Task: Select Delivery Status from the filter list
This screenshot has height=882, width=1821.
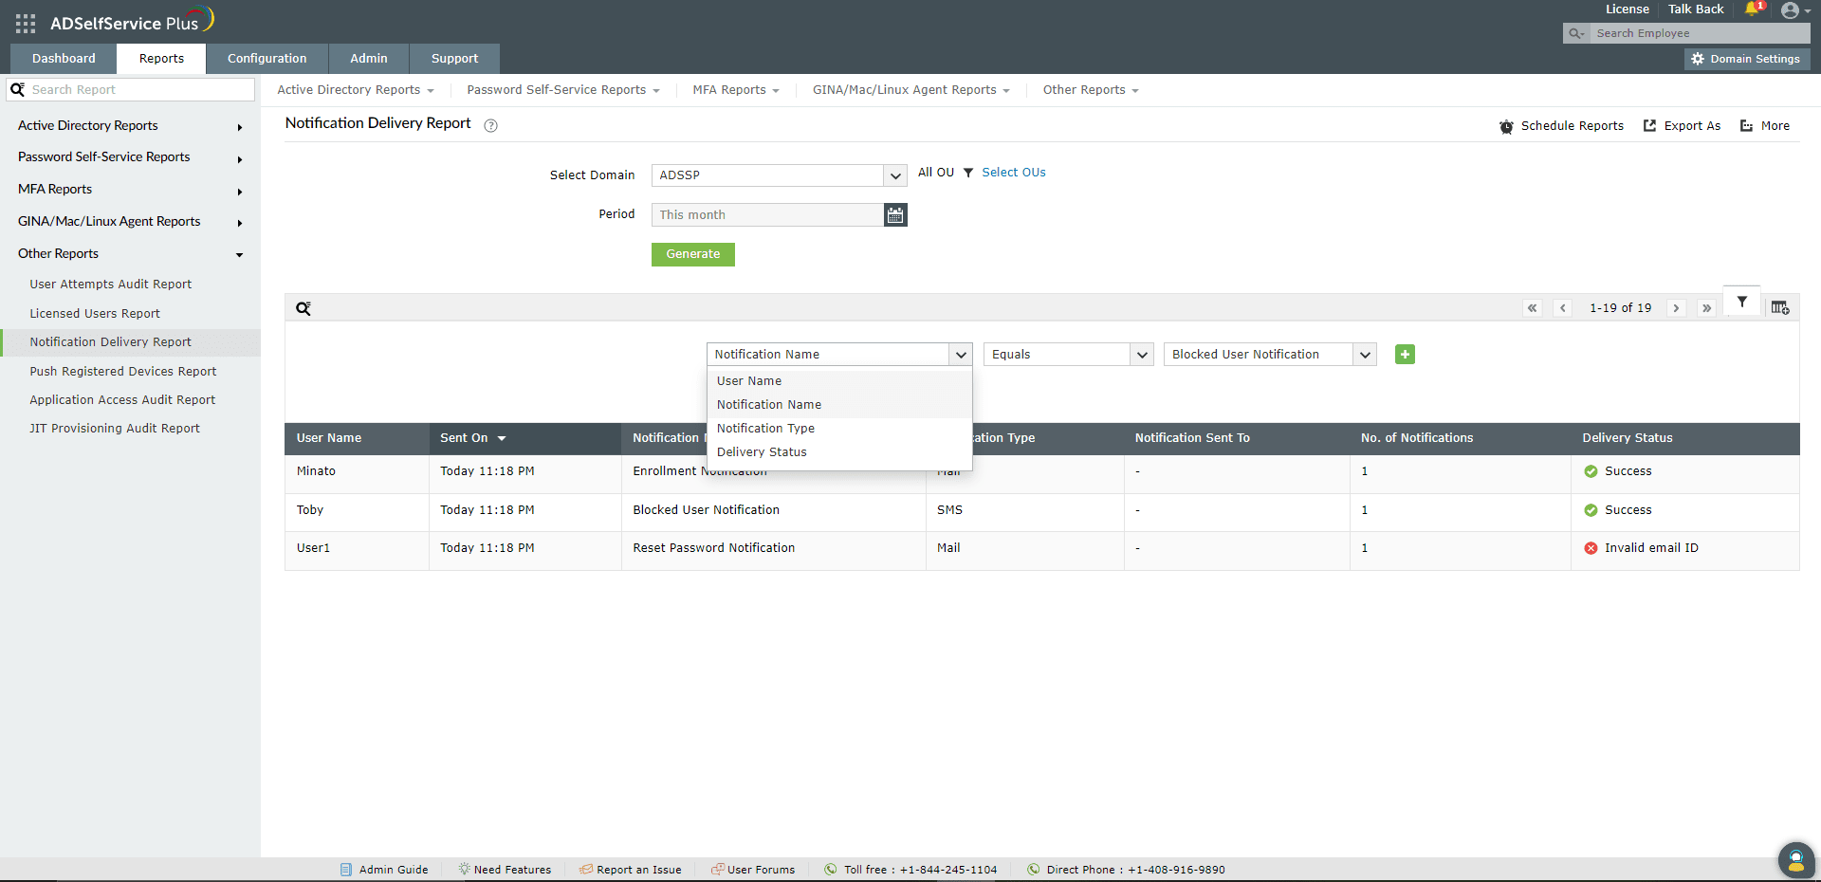Action: pyautogui.click(x=762, y=452)
